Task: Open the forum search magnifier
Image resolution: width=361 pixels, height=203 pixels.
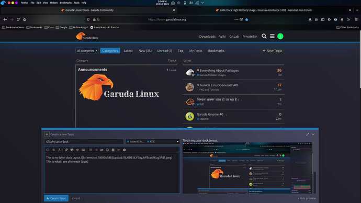Action: 264,36
